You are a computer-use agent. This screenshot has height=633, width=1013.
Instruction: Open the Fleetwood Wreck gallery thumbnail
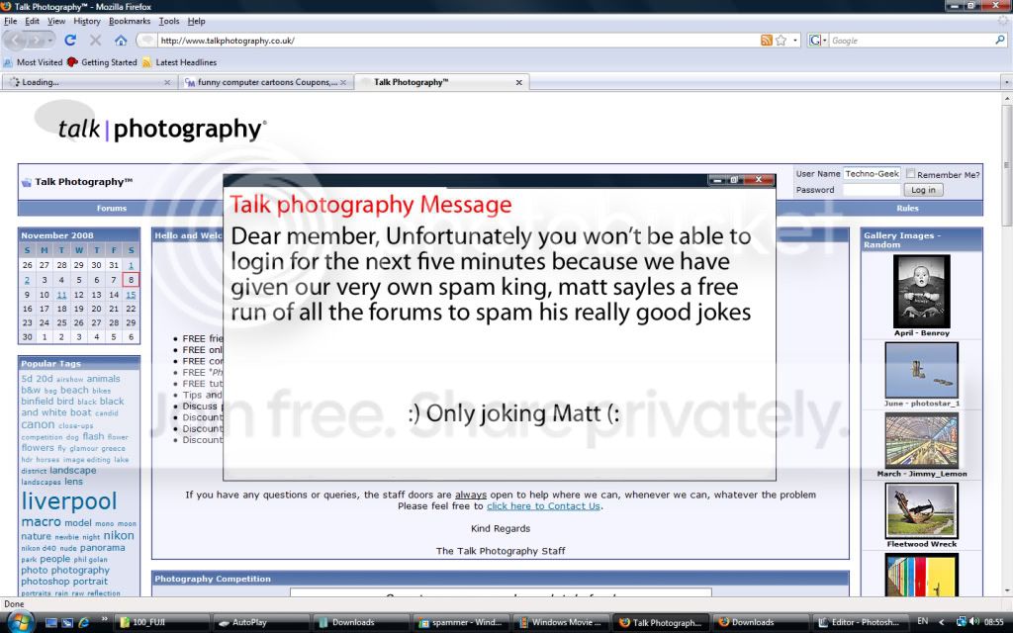pos(921,511)
